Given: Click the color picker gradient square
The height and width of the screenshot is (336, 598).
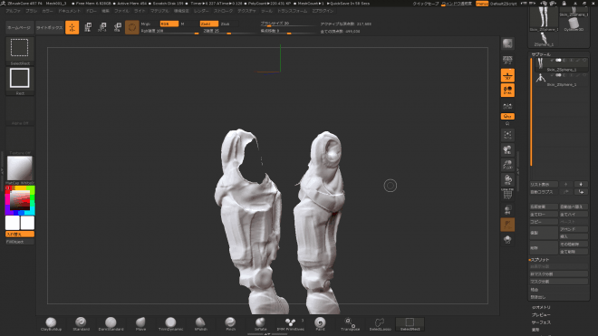Looking at the screenshot, I should (x=20, y=200).
